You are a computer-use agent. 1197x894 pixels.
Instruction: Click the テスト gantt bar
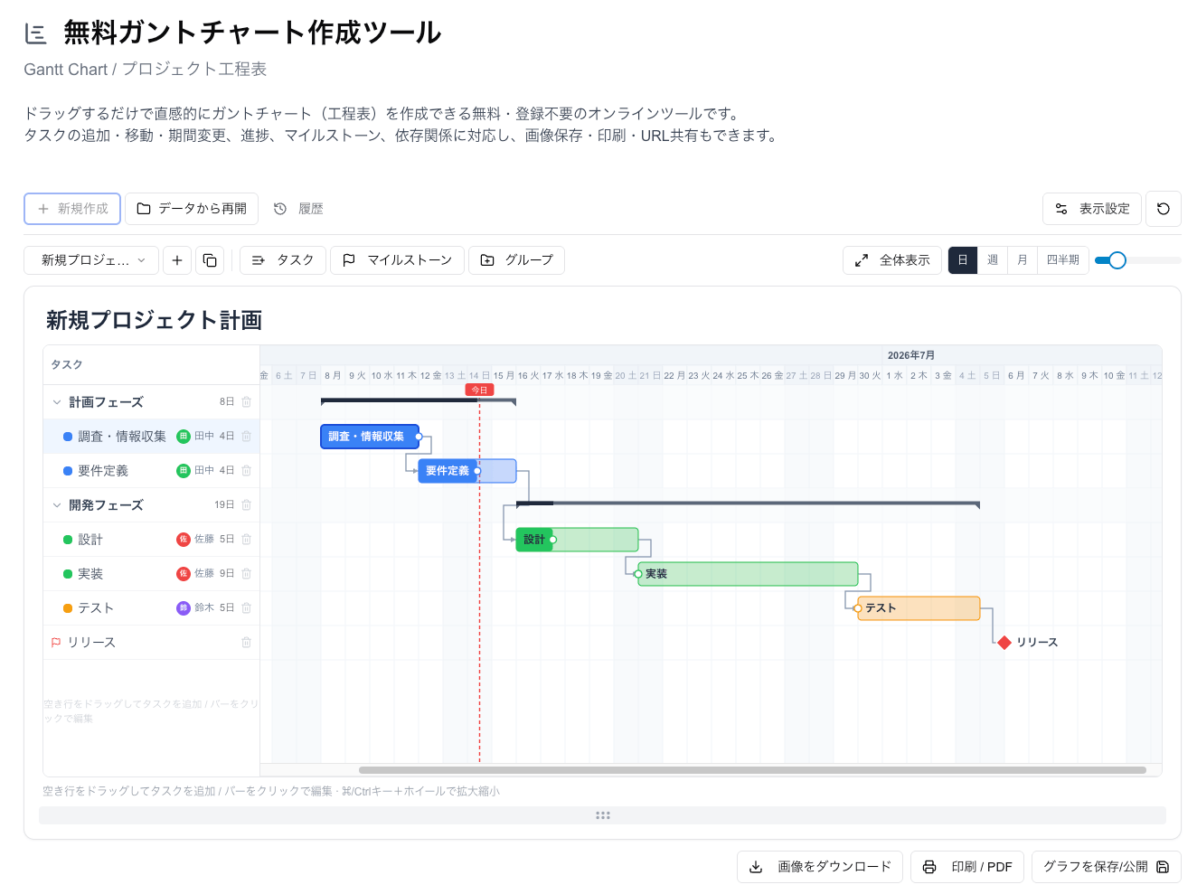pos(919,608)
